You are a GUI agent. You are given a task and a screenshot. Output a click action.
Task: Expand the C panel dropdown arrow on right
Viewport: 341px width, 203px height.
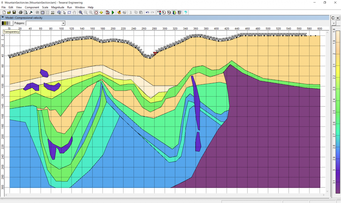pyautogui.click(x=333, y=23)
